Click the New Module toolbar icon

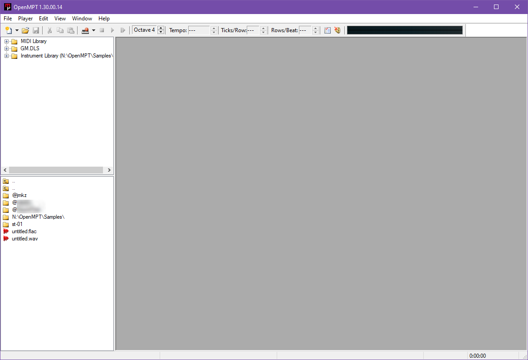8,30
